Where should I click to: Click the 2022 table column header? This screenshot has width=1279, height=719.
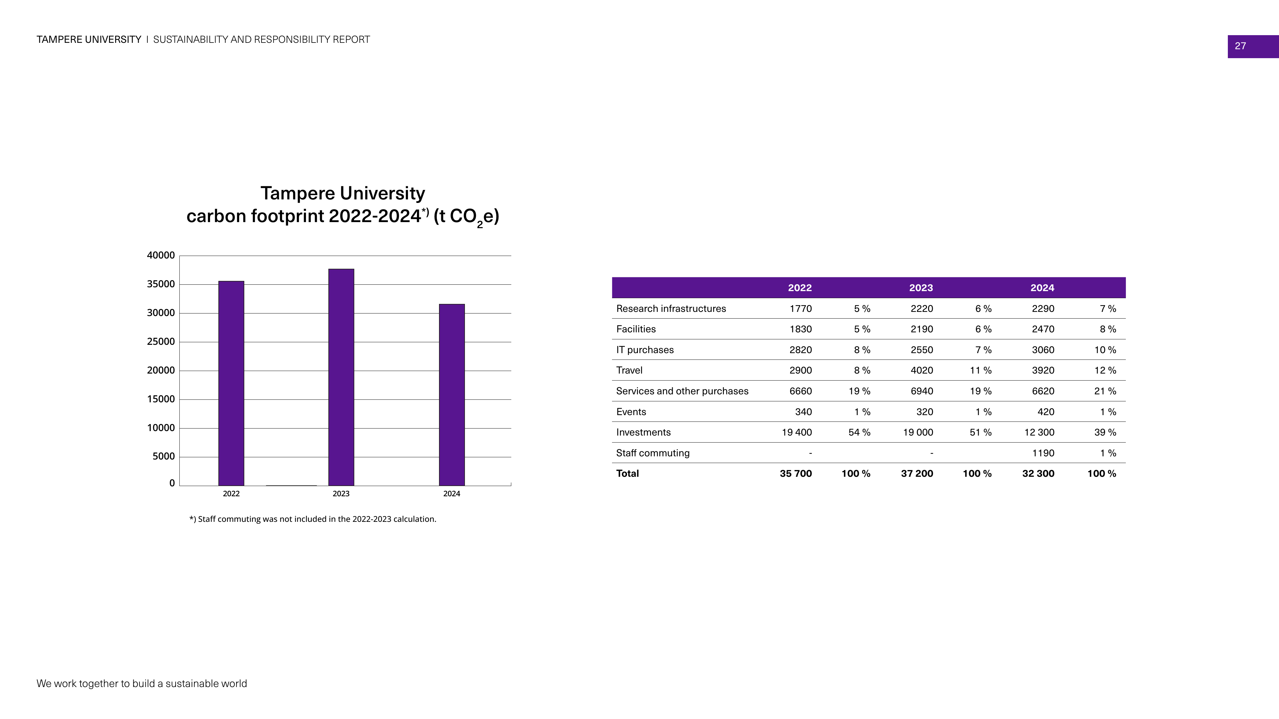[800, 288]
